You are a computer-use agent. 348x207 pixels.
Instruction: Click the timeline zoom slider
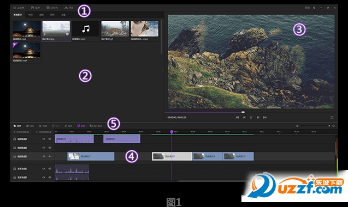(315, 126)
